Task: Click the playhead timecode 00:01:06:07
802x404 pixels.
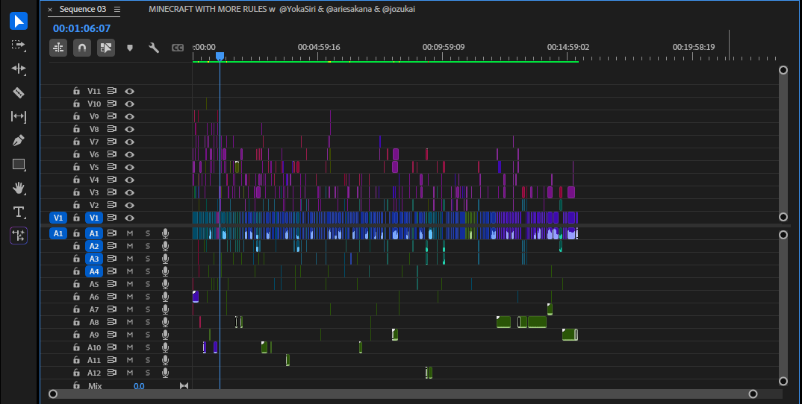Action: (82, 28)
